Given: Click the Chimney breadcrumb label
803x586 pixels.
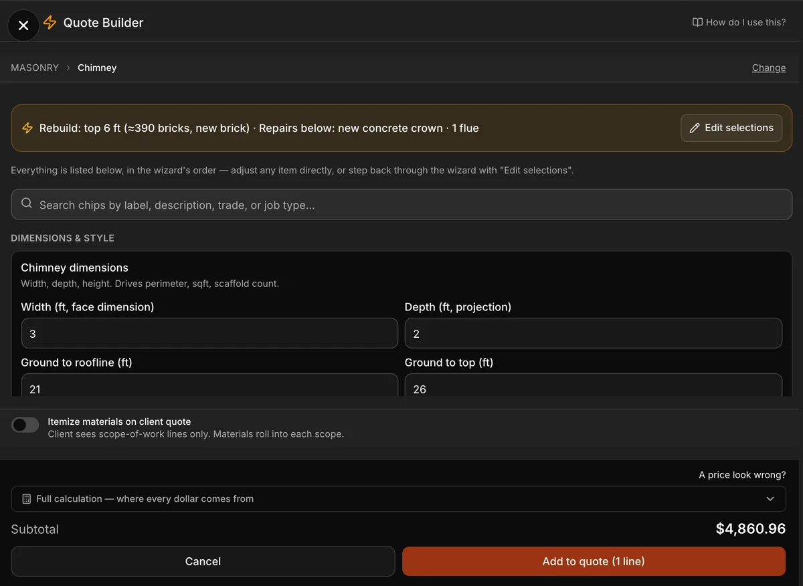Looking at the screenshot, I should coord(97,68).
